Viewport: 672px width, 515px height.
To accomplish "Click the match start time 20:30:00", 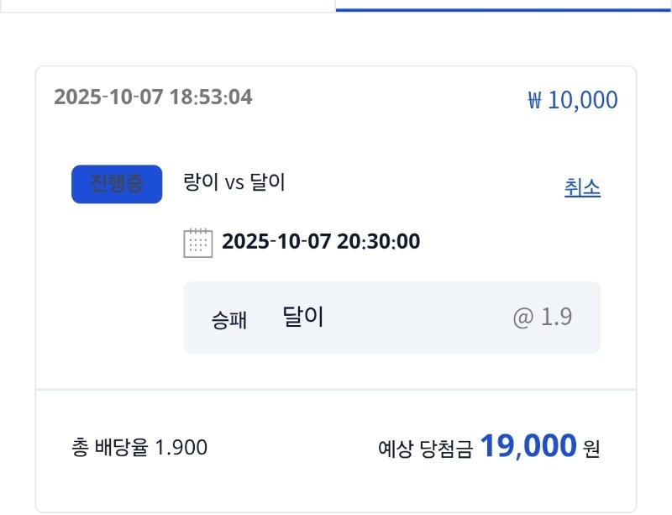I will (378, 242).
